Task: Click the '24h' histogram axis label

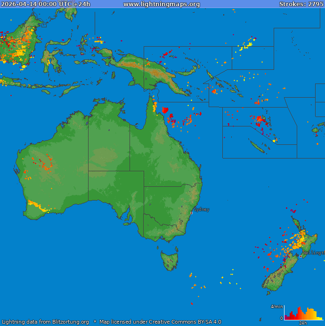Action: pos(302,323)
